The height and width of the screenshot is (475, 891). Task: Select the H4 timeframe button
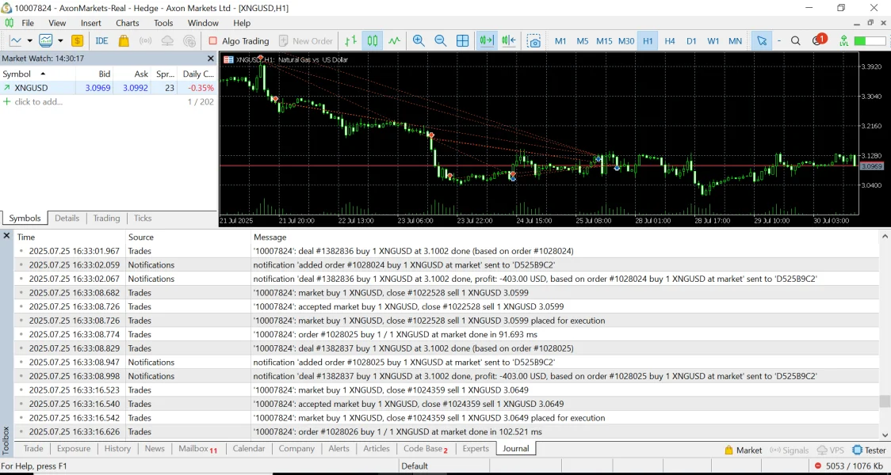pos(670,41)
